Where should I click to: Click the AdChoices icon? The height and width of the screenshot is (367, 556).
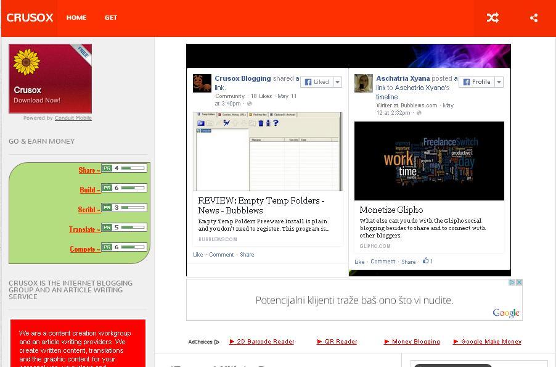click(x=216, y=342)
